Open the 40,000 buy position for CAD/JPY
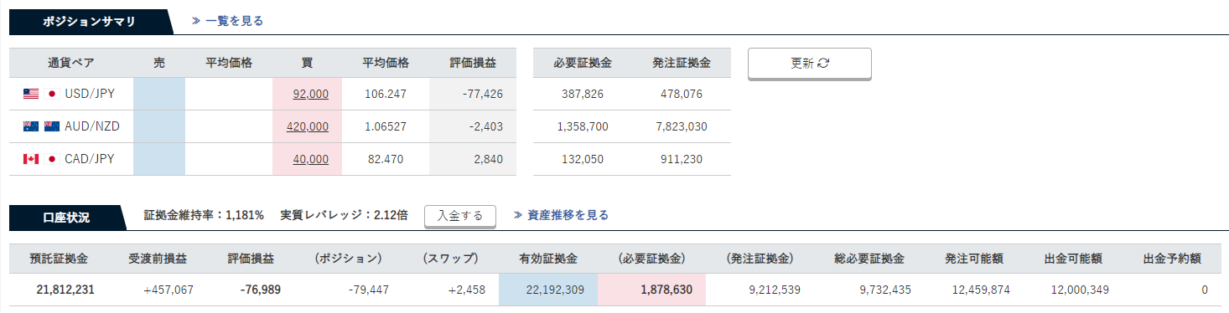This screenshot has height=313, width=1229. pyautogui.click(x=310, y=159)
